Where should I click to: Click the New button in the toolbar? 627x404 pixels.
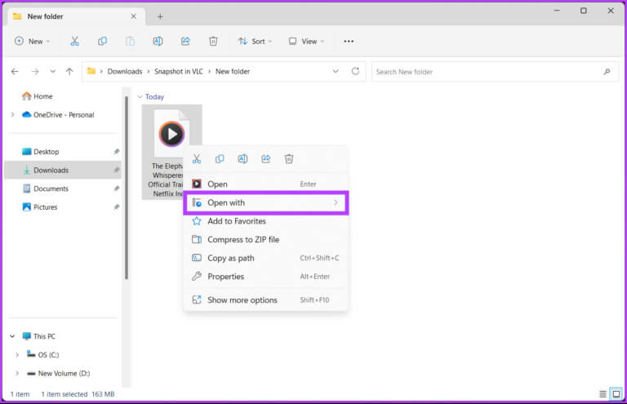[32, 41]
